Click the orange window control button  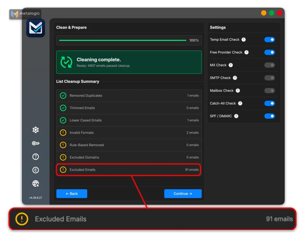pyautogui.click(x=264, y=13)
